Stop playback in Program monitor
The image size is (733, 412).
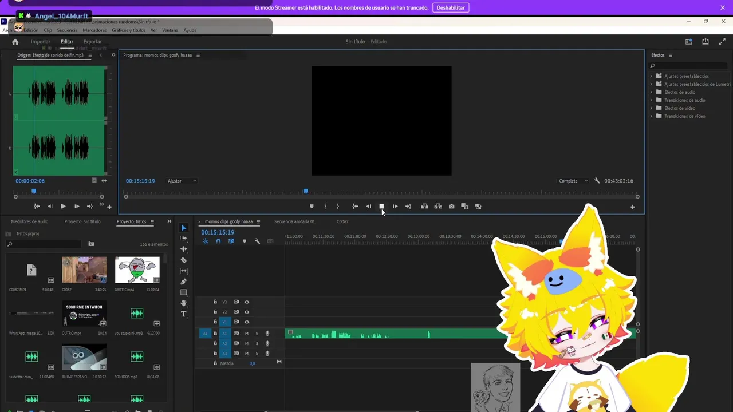coord(381,207)
